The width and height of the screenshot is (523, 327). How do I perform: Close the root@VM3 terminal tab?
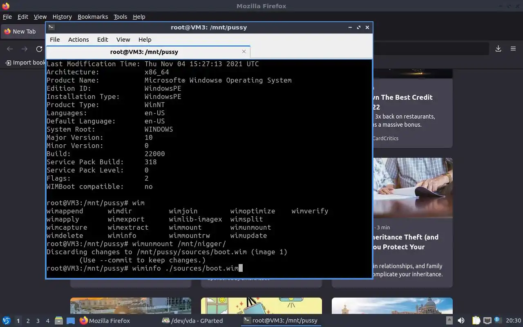coord(244,52)
